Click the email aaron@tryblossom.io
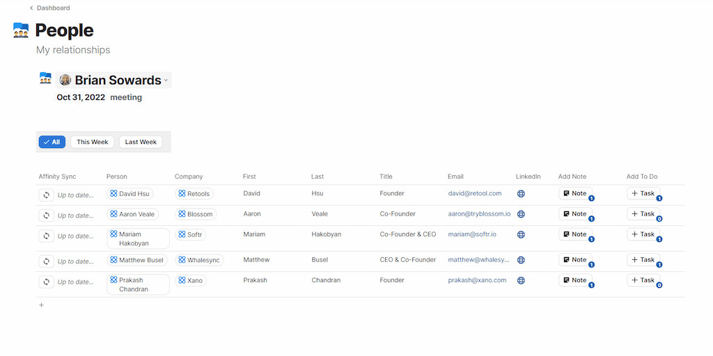 coord(479,214)
